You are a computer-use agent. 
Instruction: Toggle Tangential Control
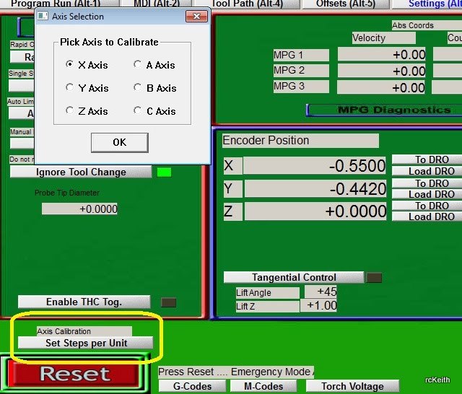point(294,277)
